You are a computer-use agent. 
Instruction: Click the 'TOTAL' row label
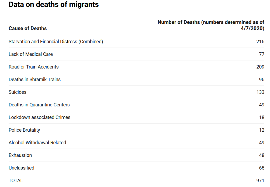16,181
